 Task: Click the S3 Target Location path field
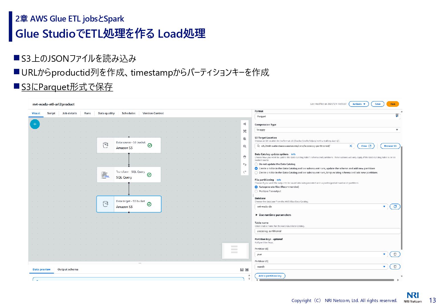click(x=304, y=146)
